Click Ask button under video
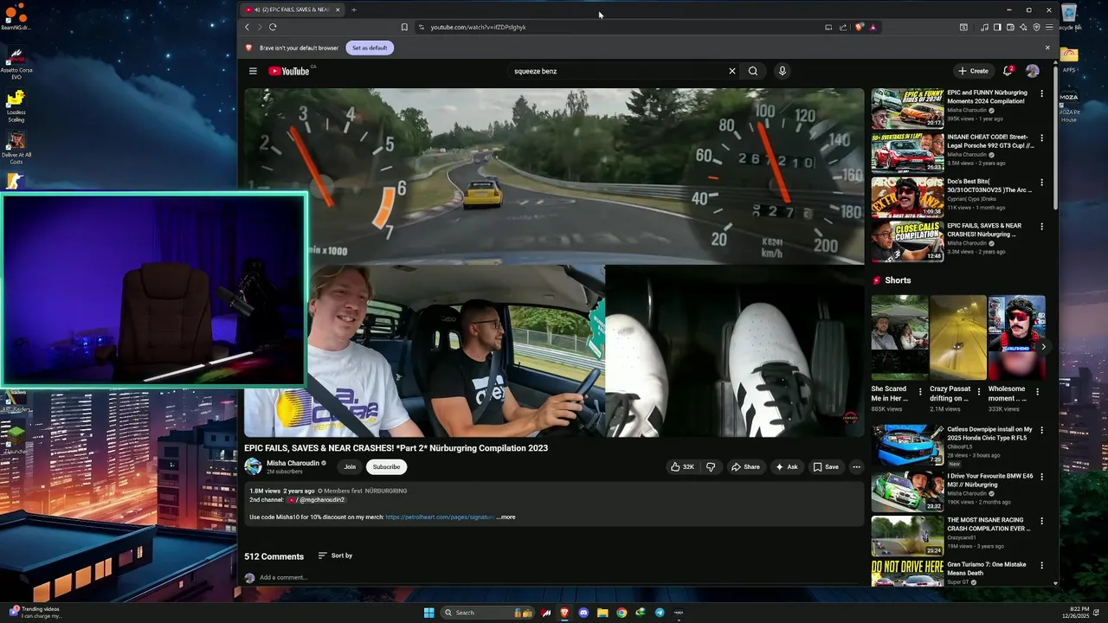 pyautogui.click(x=786, y=466)
